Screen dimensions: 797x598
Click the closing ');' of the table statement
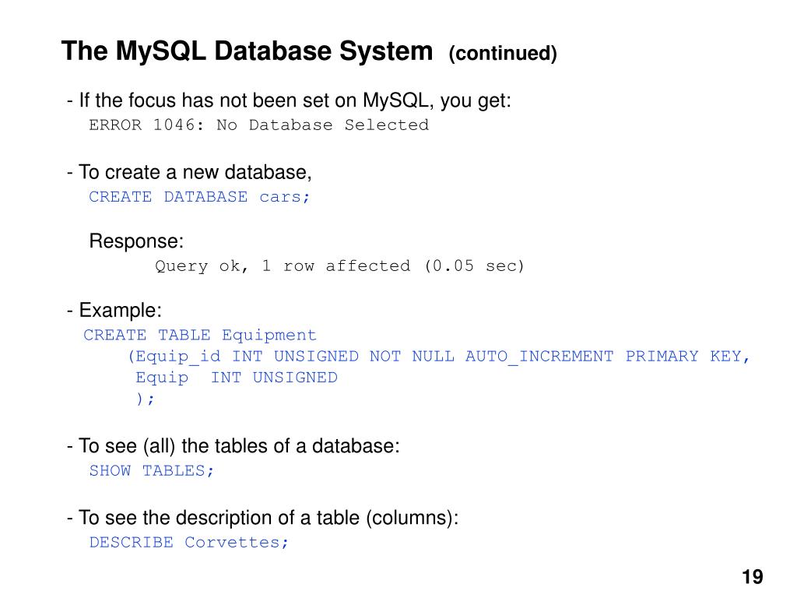pos(145,399)
